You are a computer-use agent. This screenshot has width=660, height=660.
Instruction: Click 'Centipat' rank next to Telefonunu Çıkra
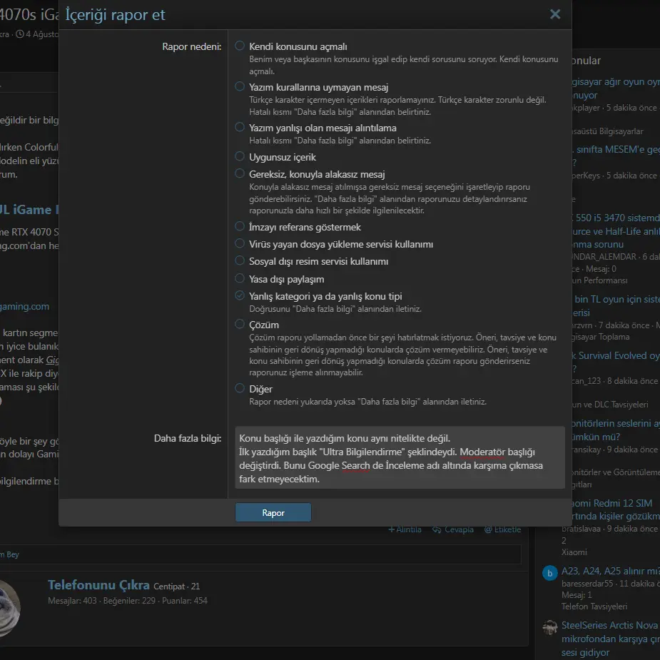click(x=169, y=587)
